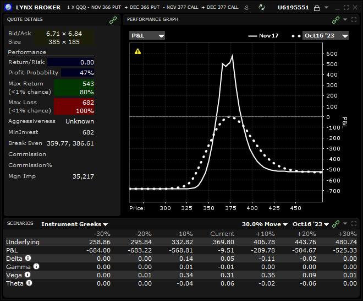
Task: Open the account selector dropdown arrow
Action: tap(326, 7)
